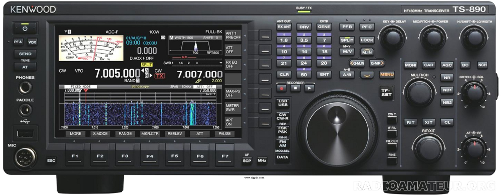Toggle the SPLIT button
The image size is (501, 195).
(x=347, y=40)
